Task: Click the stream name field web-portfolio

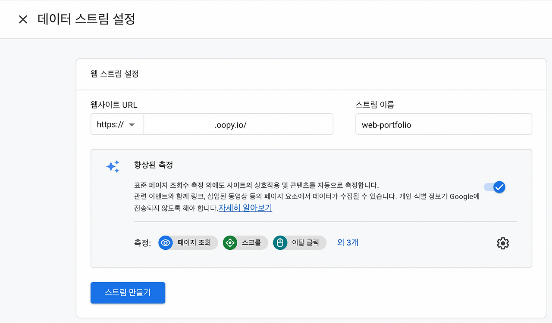Action: point(444,124)
